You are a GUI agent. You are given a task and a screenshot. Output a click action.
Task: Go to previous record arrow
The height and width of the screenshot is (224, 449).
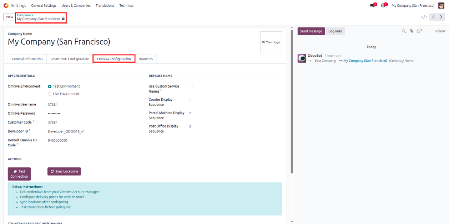click(x=433, y=17)
